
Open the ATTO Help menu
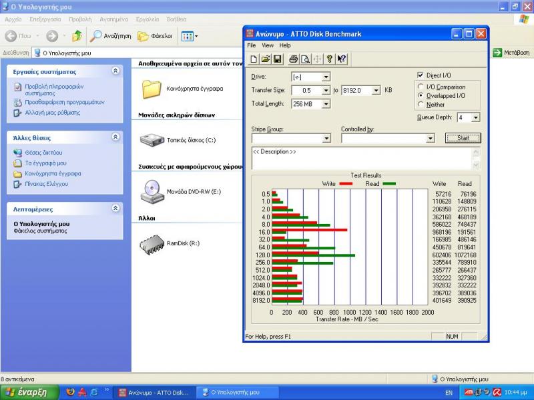[x=285, y=45]
